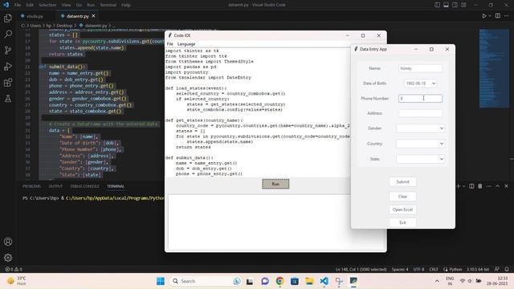Switch to the DEBUG CONSOLE panel tab

coord(84,186)
